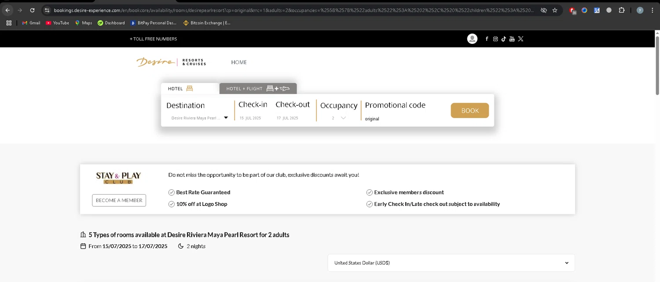Click the page vertical scrollbar thumb

pyautogui.click(x=657, y=65)
